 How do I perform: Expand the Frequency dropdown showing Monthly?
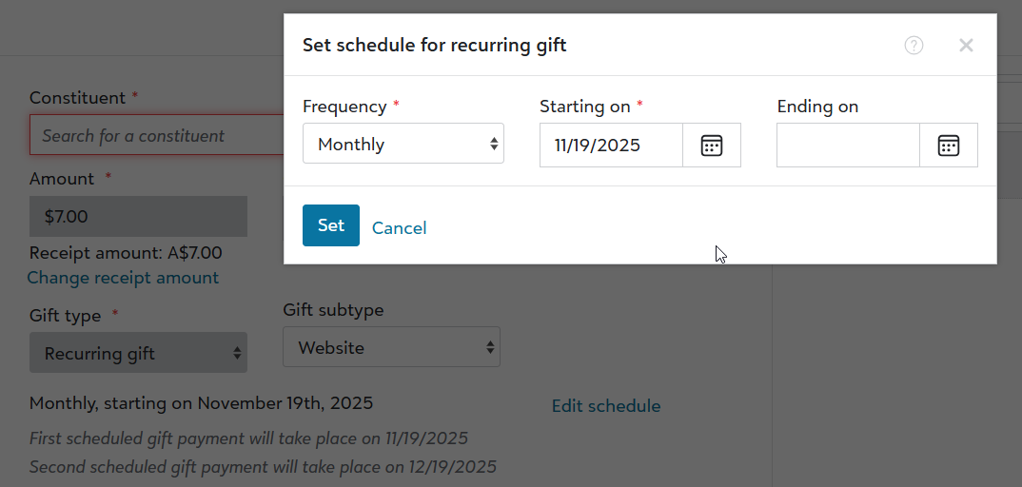(403, 145)
